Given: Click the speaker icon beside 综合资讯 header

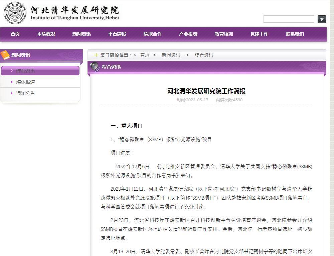Looking at the screenshot, I should [95, 66].
